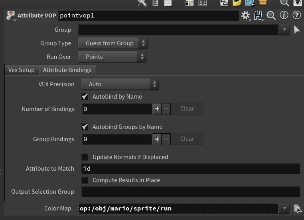Select the Attribute Bindings tab
Viewport: 304px width, 220px height.
click(x=67, y=70)
